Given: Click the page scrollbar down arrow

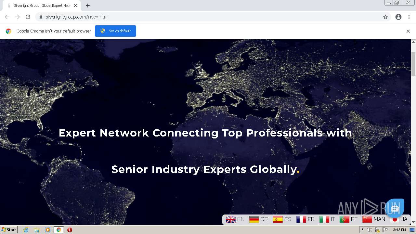Looking at the screenshot, I should [413, 222].
